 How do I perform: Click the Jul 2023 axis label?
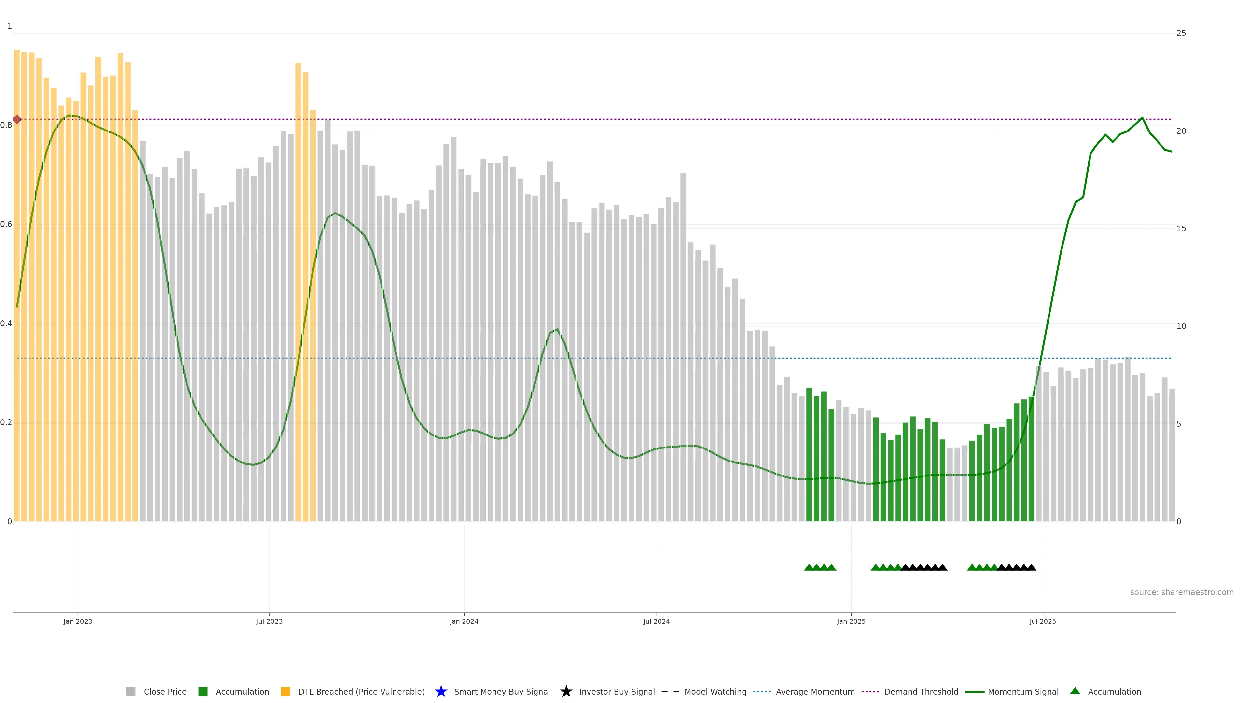[x=269, y=622]
